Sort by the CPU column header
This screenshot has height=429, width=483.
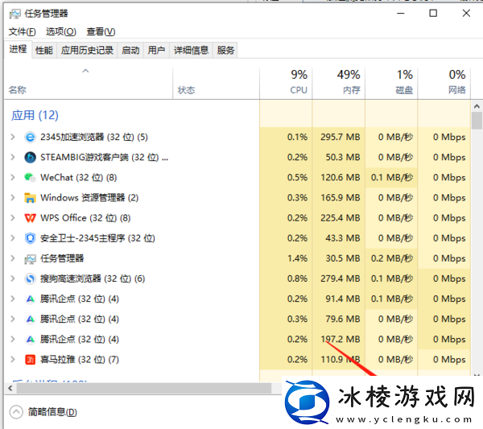pyautogui.click(x=286, y=84)
